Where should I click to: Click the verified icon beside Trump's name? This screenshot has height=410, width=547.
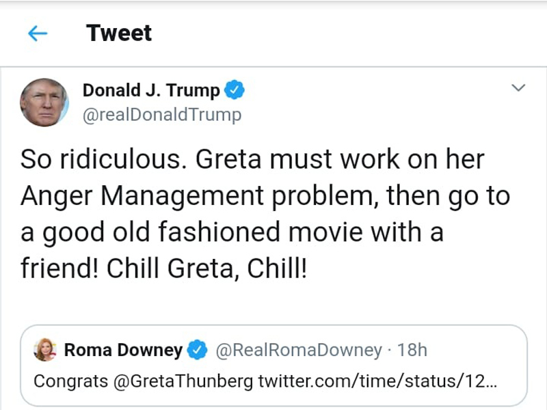[x=235, y=90]
